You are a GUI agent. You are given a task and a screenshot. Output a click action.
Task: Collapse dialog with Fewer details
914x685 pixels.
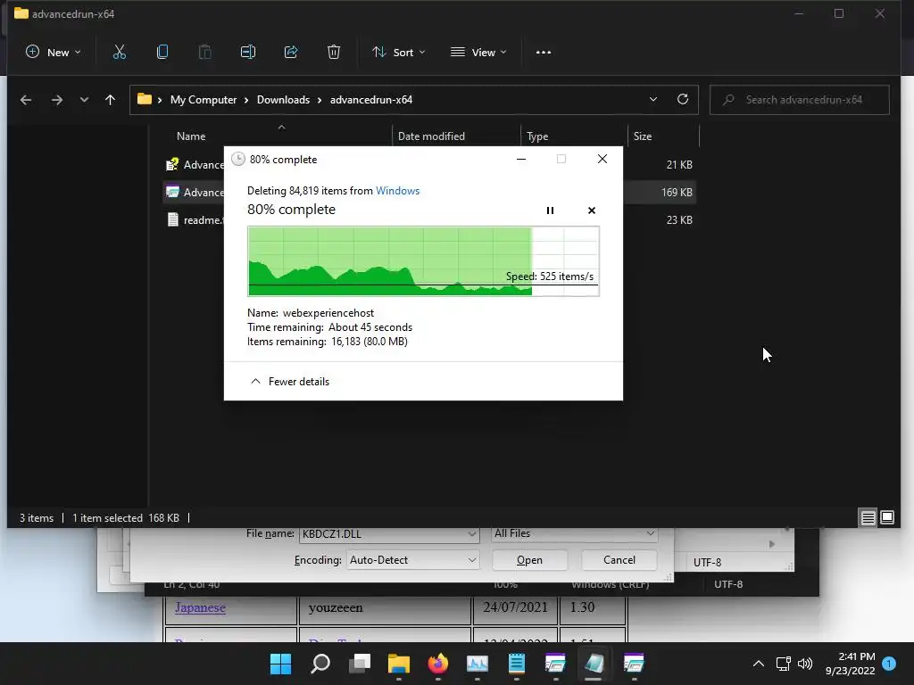coord(290,382)
